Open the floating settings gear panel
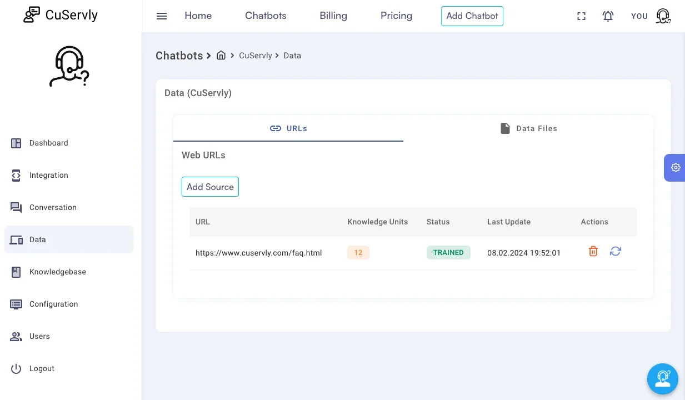The width and height of the screenshot is (685, 400). [x=675, y=168]
